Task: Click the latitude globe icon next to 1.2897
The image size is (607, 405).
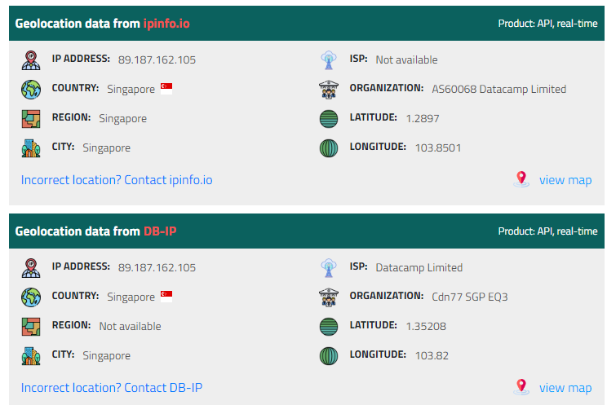Action: pos(328,119)
